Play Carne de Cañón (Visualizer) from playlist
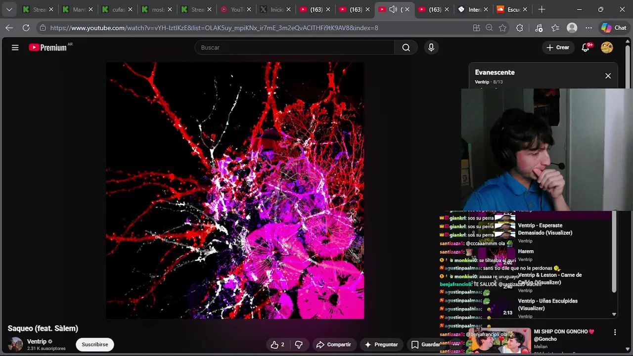 point(549,278)
